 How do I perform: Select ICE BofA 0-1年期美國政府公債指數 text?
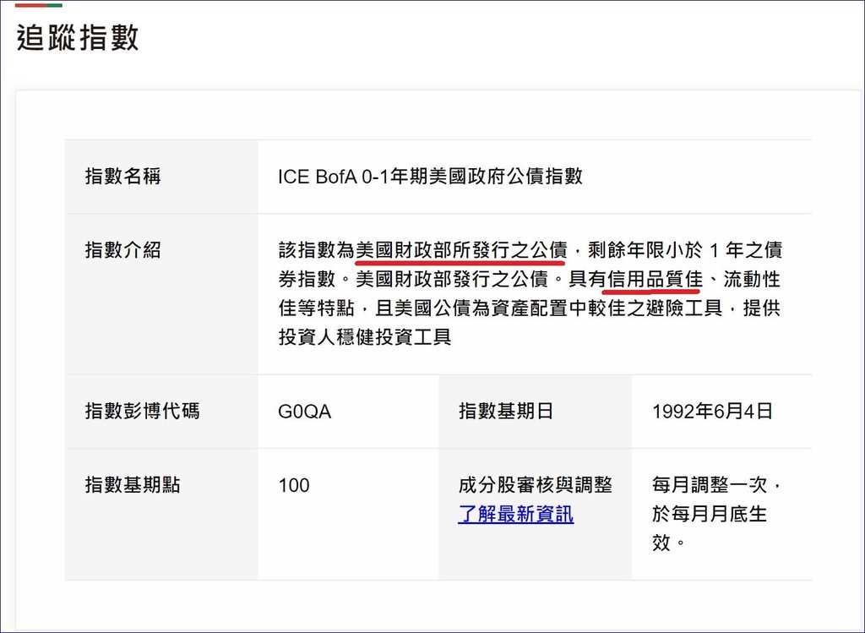pyautogui.click(x=430, y=177)
